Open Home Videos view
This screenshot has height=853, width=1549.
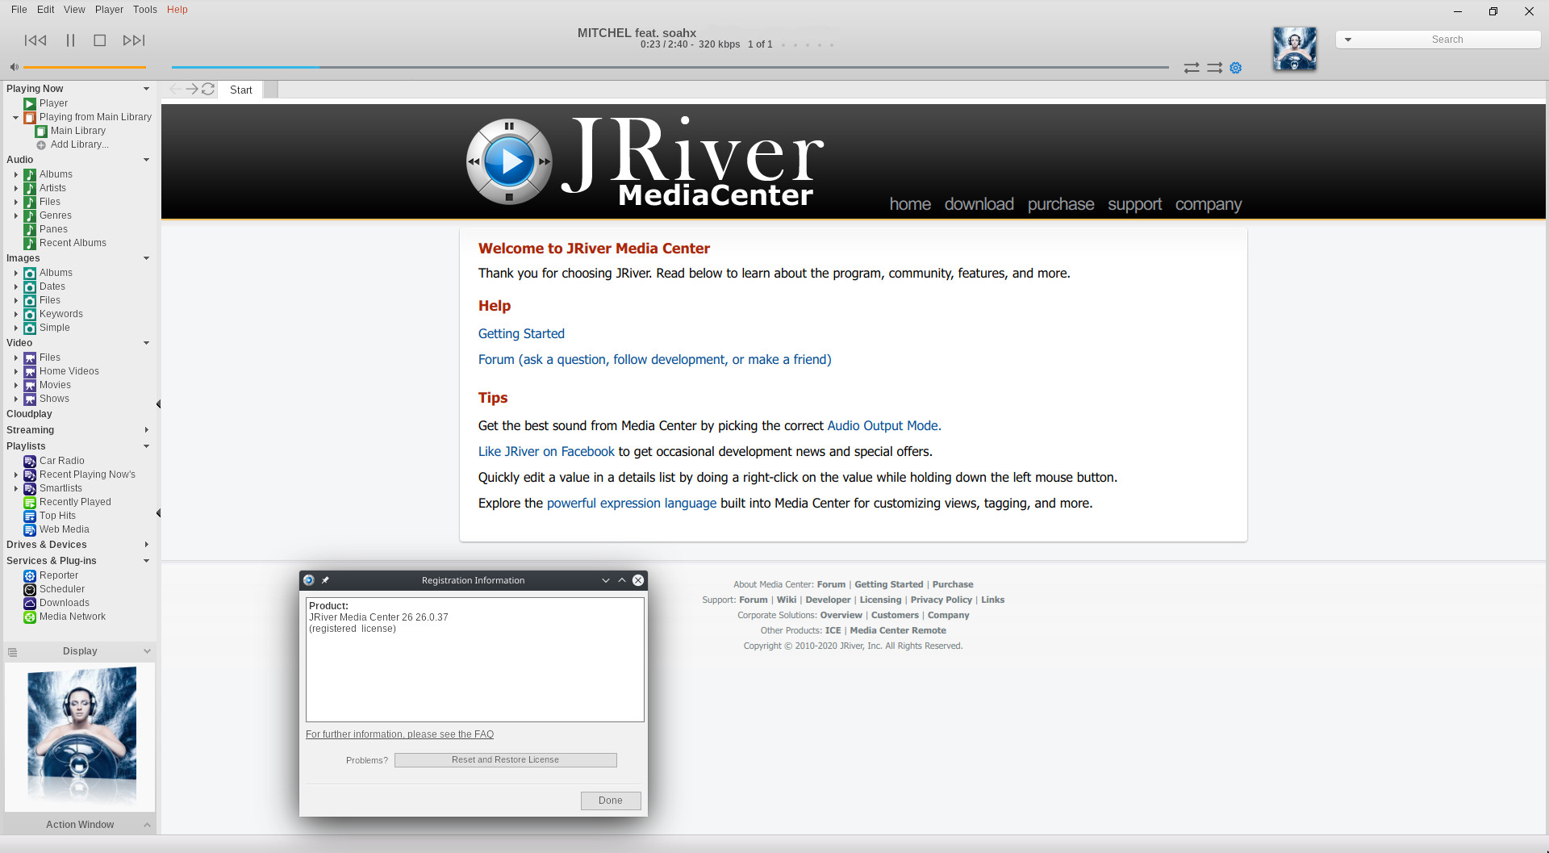[69, 371]
